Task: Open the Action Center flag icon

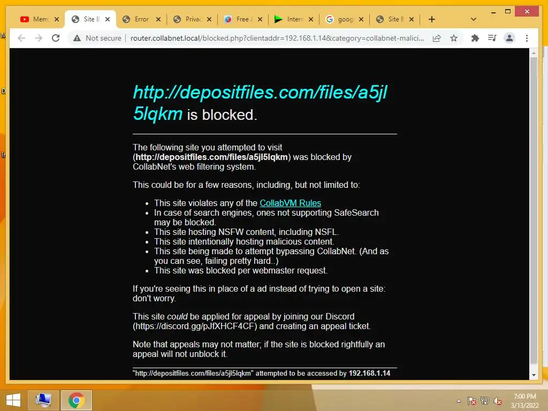Action: (x=471, y=401)
